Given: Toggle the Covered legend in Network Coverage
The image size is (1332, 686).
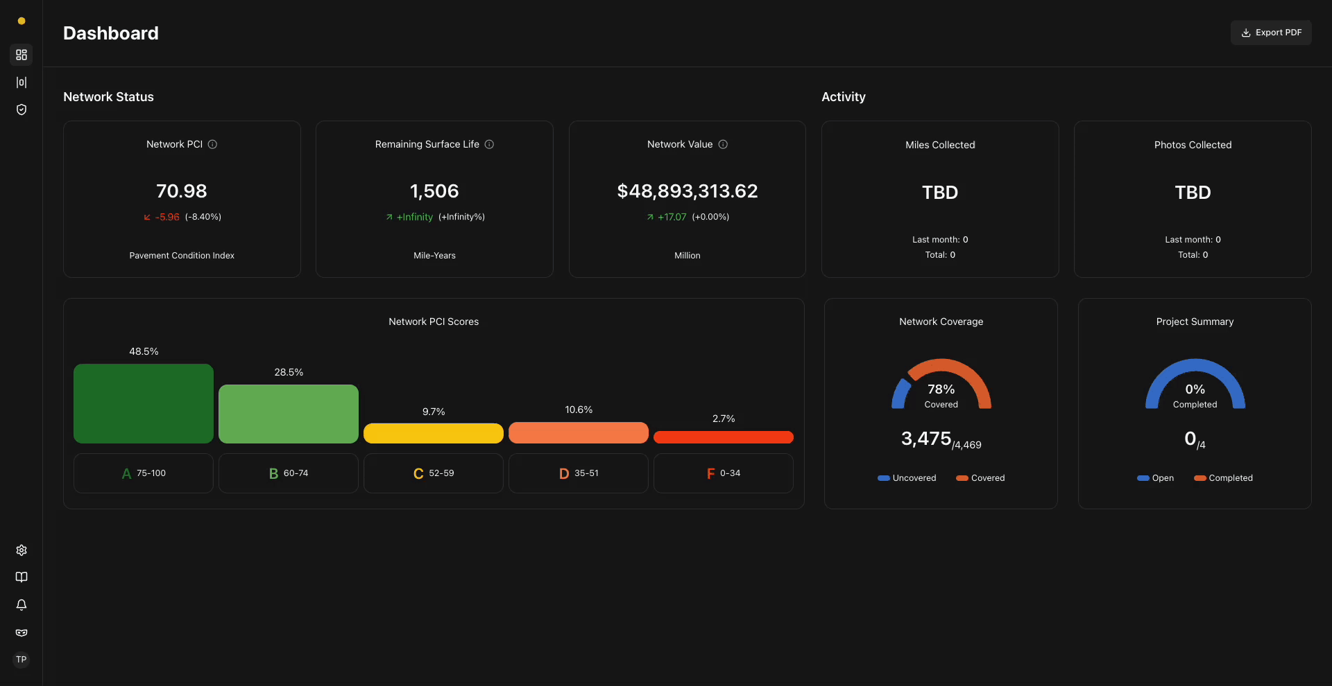Looking at the screenshot, I should (x=980, y=478).
